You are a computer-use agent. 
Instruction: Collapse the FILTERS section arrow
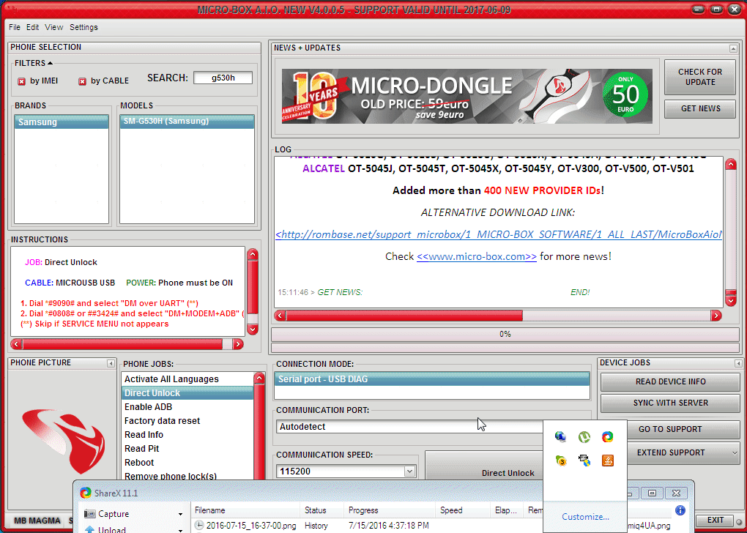(50, 63)
